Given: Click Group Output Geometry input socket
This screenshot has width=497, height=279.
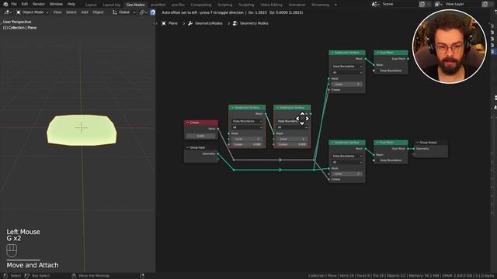Looking at the screenshot, I should point(414,149).
